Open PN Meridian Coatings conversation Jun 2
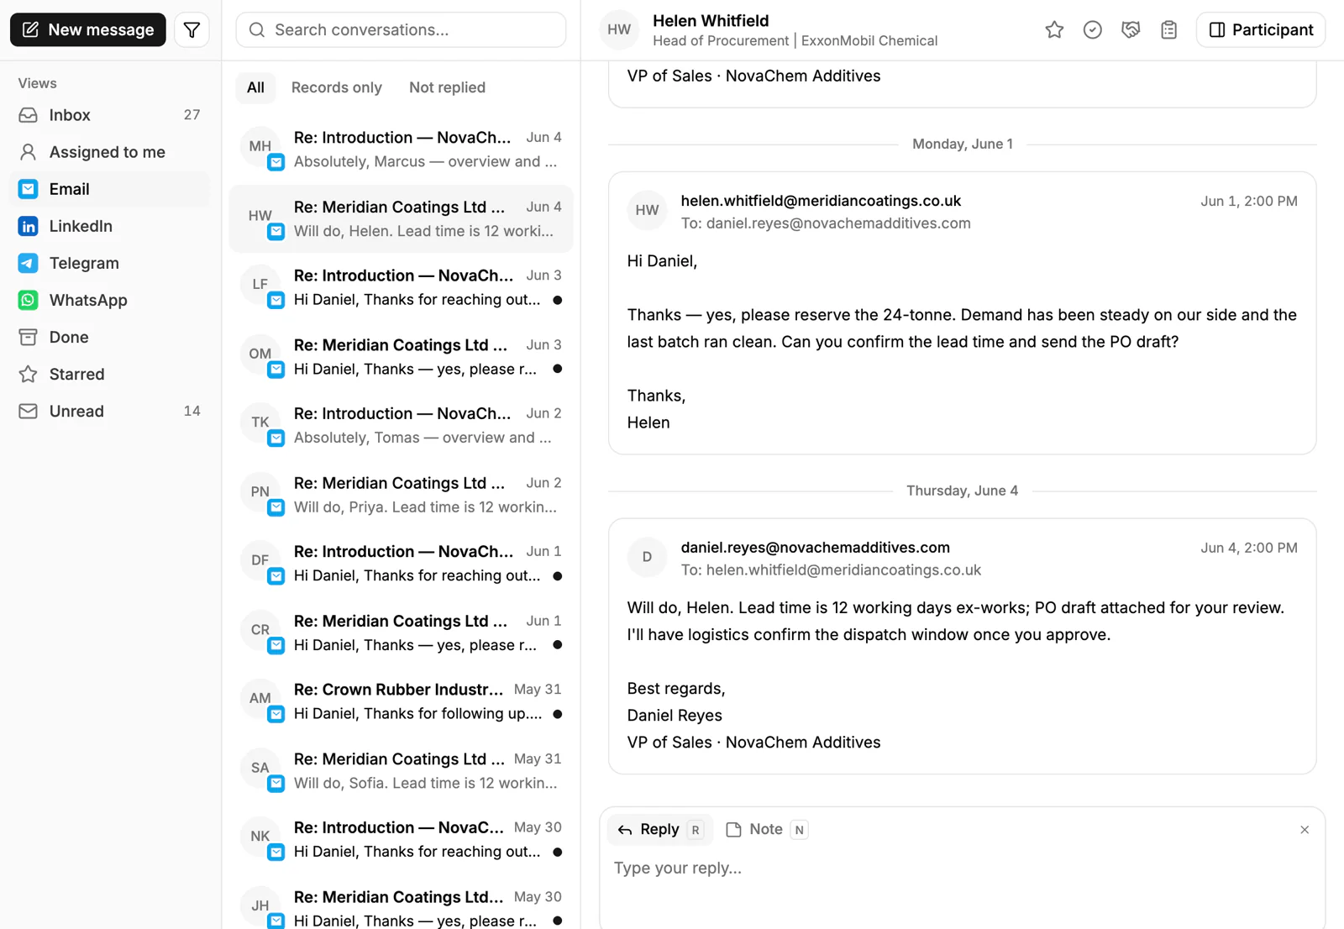The image size is (1344, 929). coord(401,495)
